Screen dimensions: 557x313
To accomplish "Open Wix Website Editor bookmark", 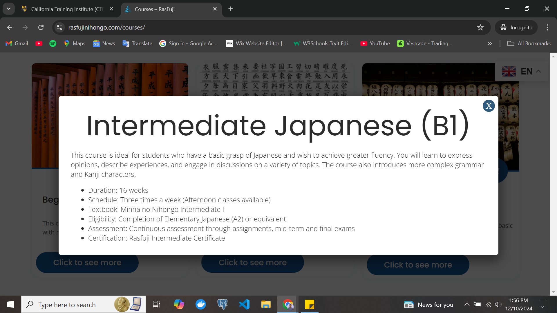I will [256, 43].
